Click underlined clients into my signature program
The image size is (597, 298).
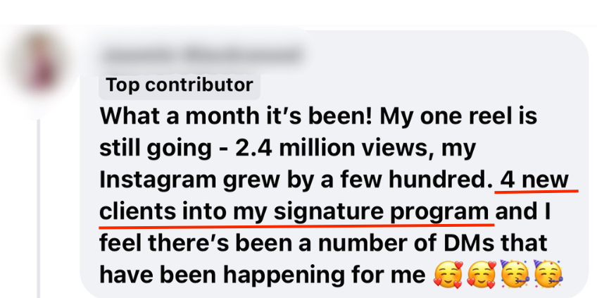pos(294,211)
